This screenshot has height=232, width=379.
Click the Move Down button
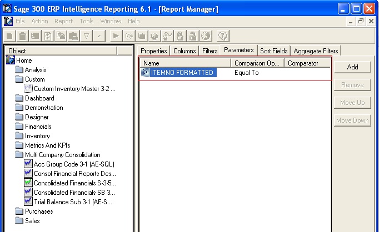click(352, 120)
